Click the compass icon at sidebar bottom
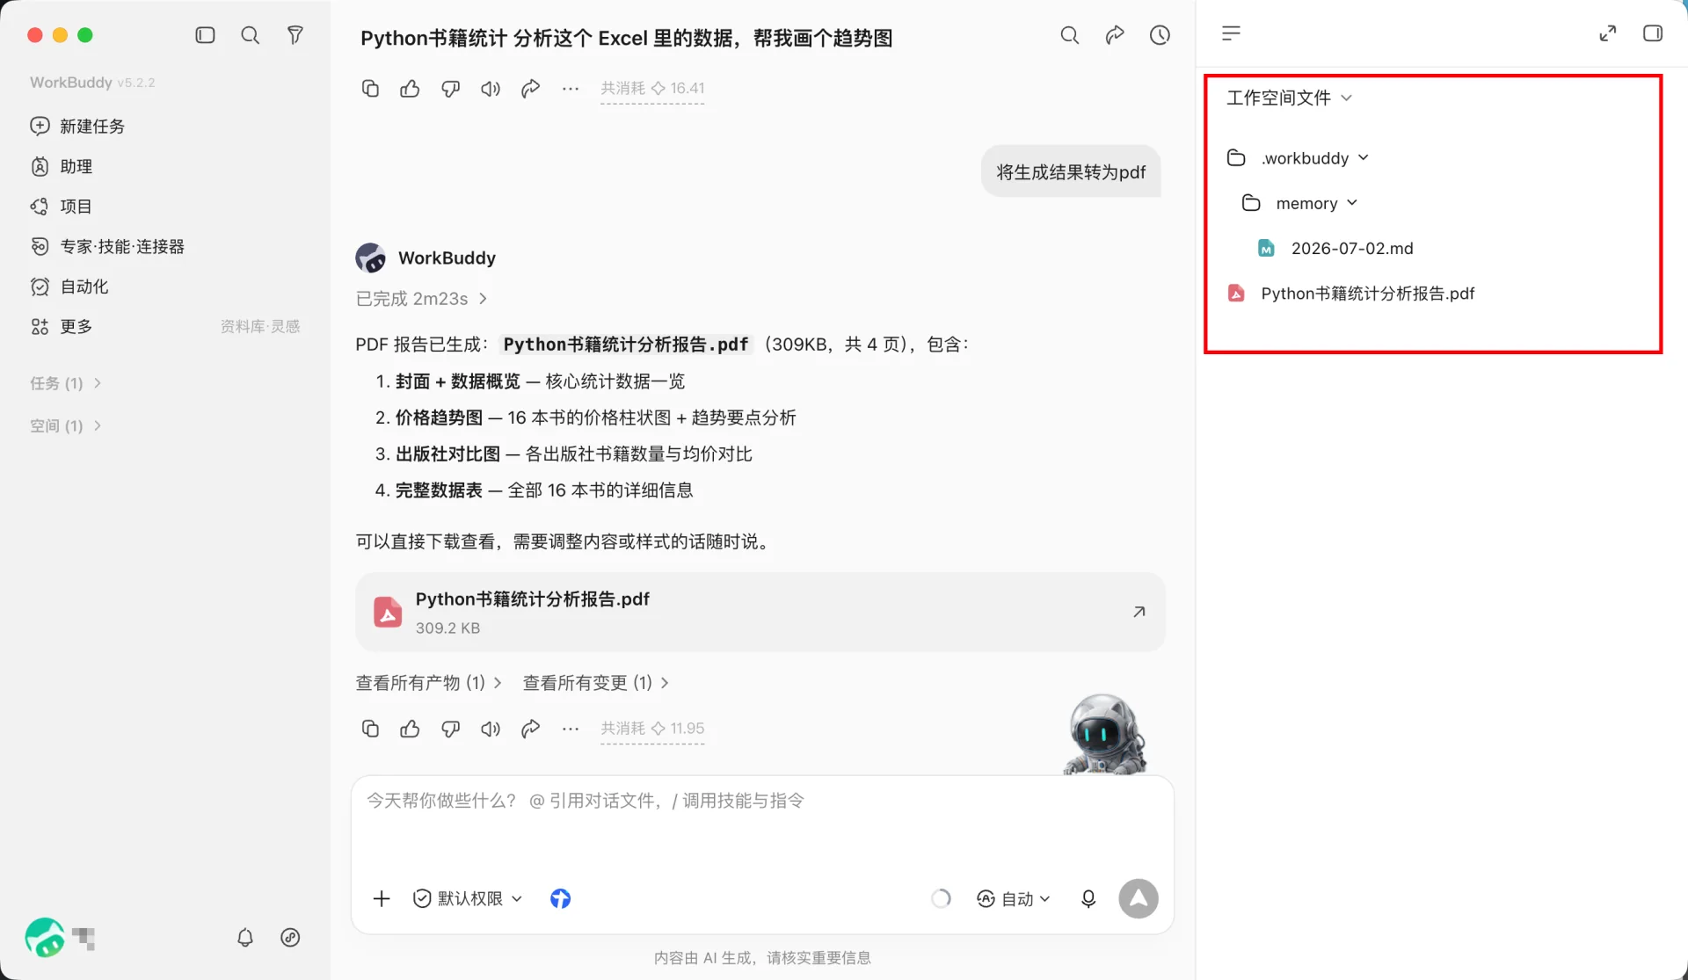The width and height of the screenshot is (1688, 980). [x=290, y=938]
